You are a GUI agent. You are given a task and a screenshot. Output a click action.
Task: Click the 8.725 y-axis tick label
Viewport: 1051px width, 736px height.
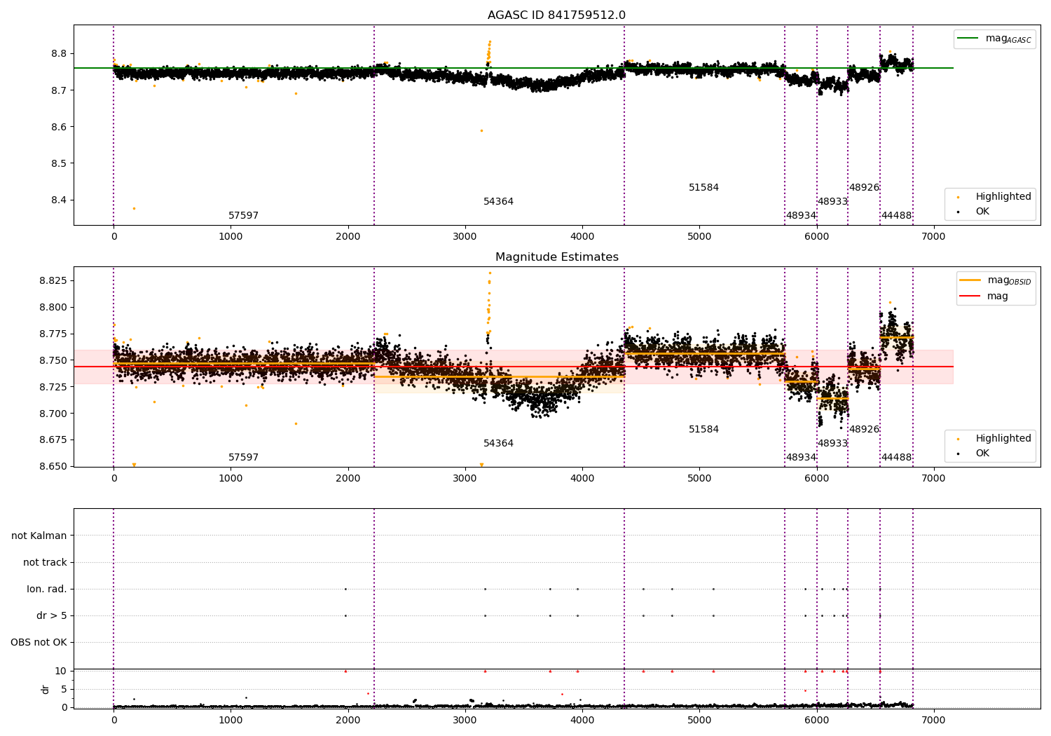(x=53, y=387)
